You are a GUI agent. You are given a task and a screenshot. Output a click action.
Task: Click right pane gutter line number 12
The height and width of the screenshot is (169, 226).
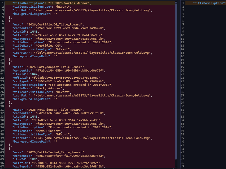(182, 42)
